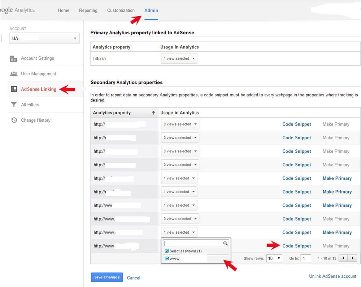Open the Customization tab
Image resolution: width=361 pixels, height=287 pixels.
(x=121, y=10)
